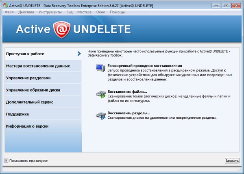The width and height of the screenshot is (244, 174).
Task: Toggle the Показывать при запуске checkbox
Action: [6, 161]
